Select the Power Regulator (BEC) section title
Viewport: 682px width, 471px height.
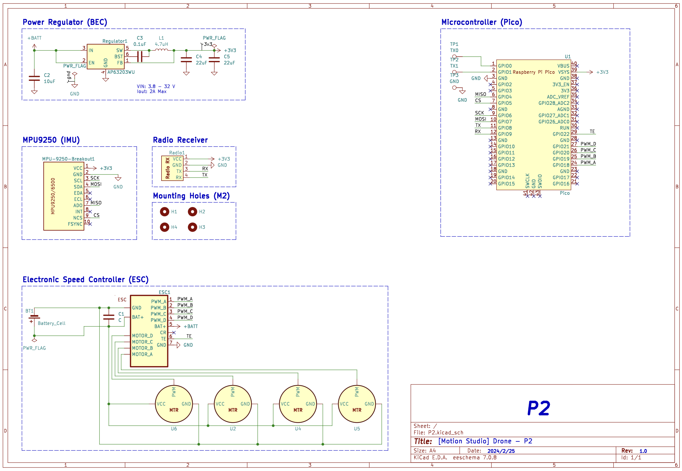65,22
